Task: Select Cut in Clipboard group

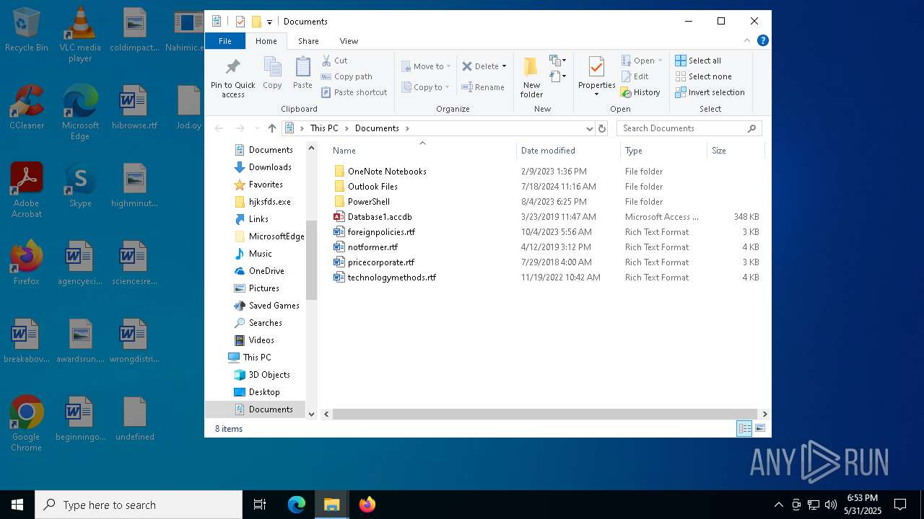Action: coord(334,61)
